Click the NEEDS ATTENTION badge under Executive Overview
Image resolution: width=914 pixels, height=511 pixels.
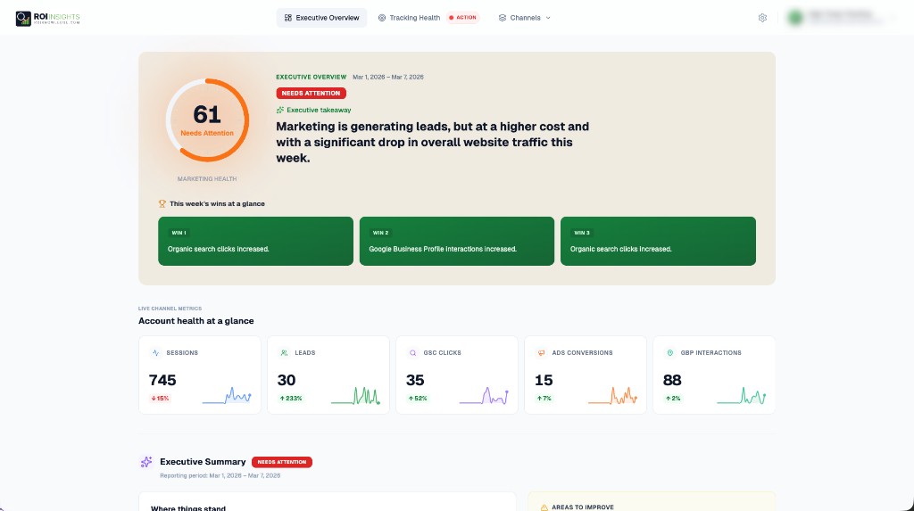pos(311,94)
